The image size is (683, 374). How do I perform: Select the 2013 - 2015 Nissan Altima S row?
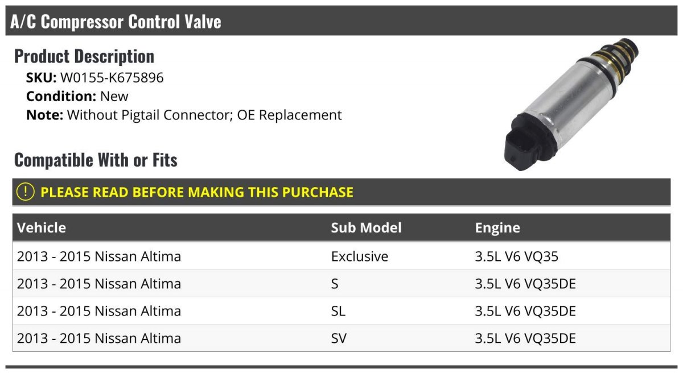[x=341, y=284]
